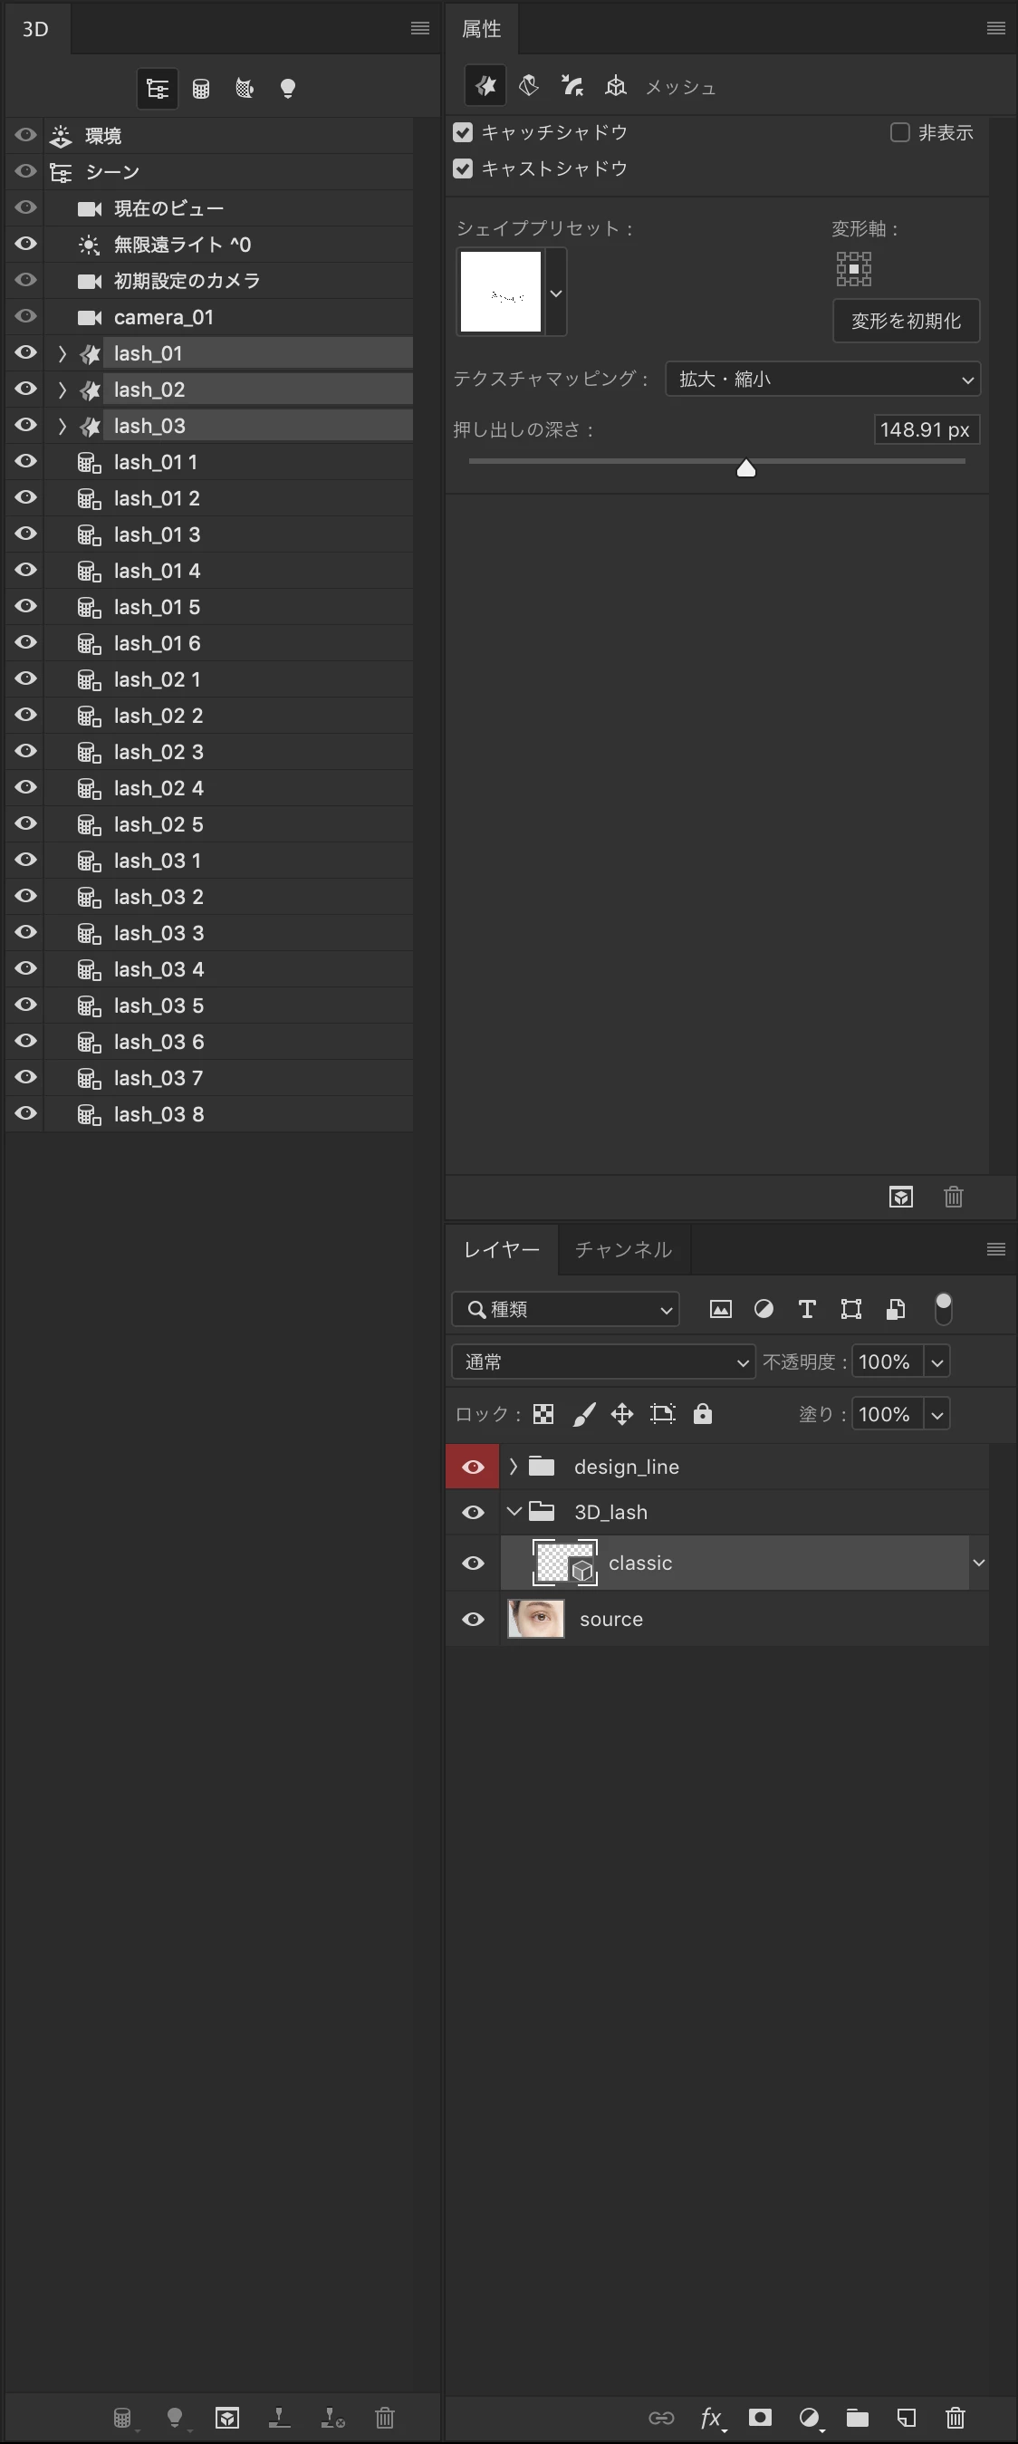
Task: Filter layers by pixel layers
Action: pyautogui.click(x=721, y=1309)
